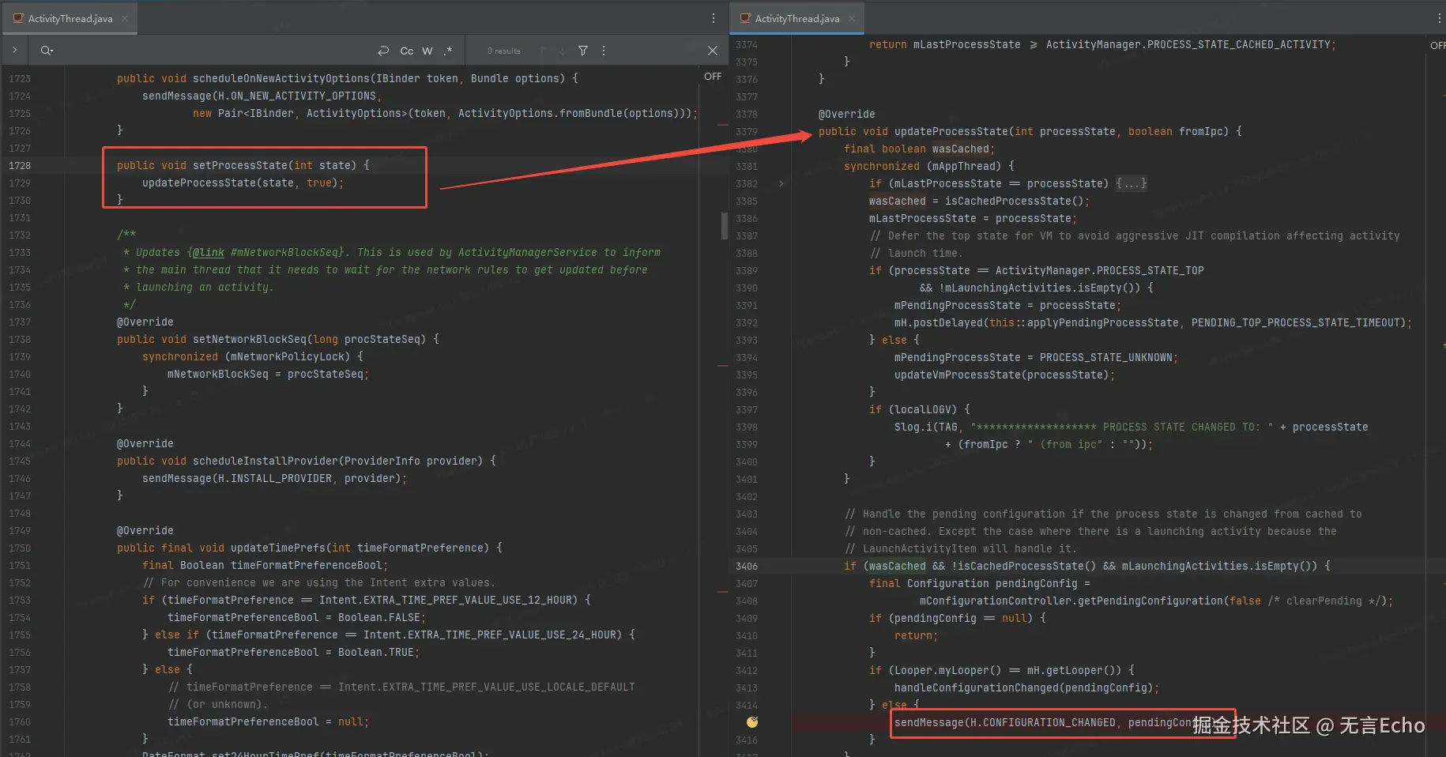Select left ActivityThread.java tab

point(70,18)
